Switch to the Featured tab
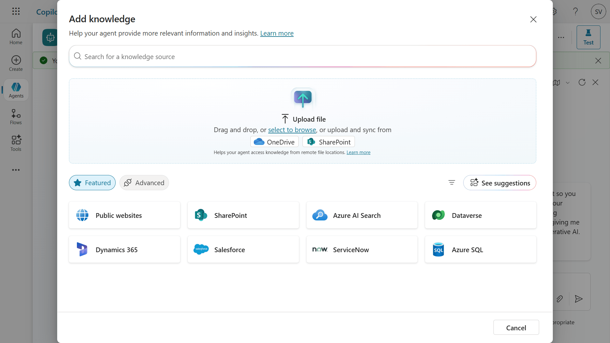Viewport: 610px width, 343px height. 92,183
